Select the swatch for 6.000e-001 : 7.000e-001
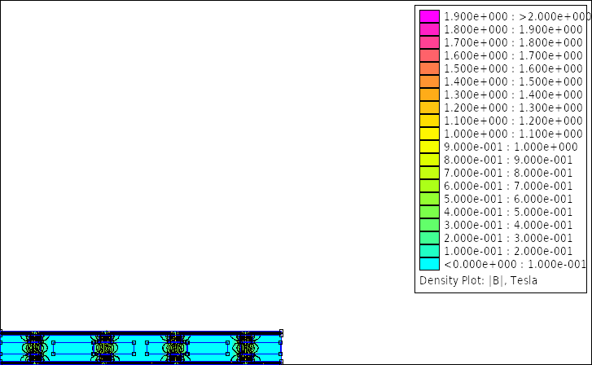592x365 pixels. tap(429, 186)
